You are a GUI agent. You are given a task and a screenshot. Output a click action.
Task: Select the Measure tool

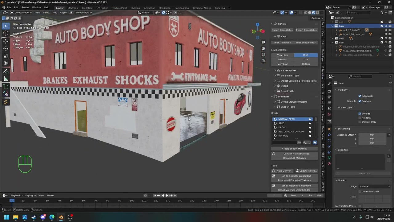coord(6,79)
